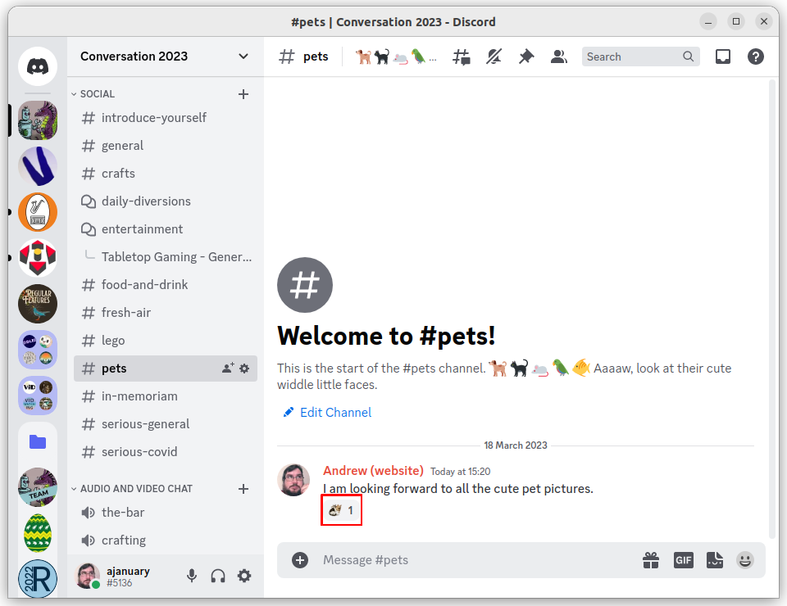Open the GIF picker
Image resolution: width=787 pixels, height=606 pixels.
point(684,560)
